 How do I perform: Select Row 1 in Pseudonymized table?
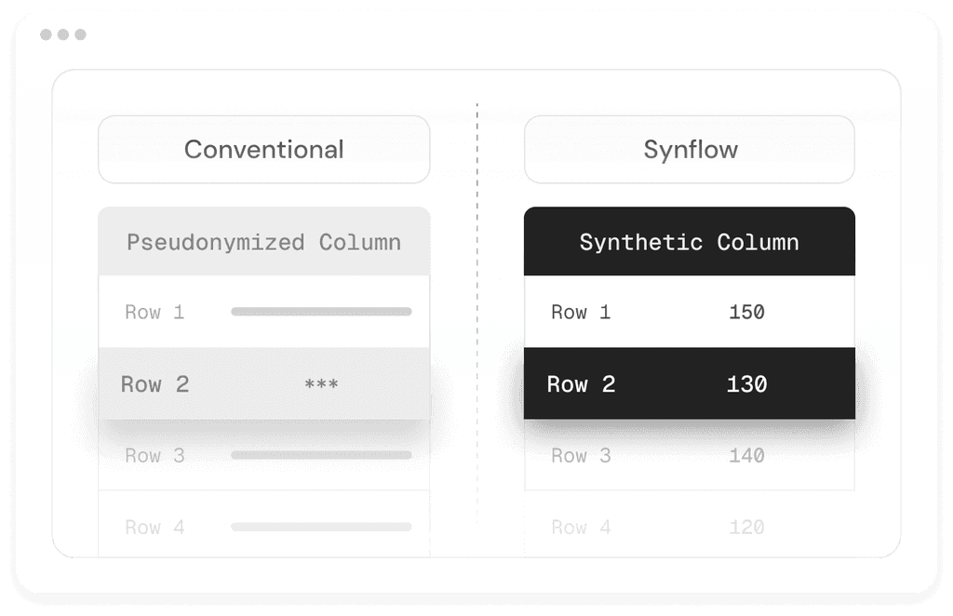point(263,312)
